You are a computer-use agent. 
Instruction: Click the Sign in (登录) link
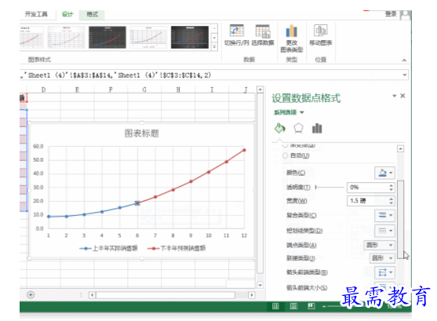pos(391,14)
